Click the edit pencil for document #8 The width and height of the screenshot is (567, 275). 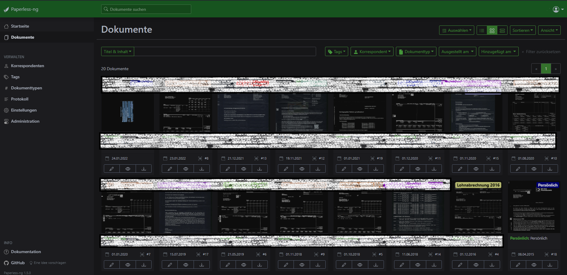pos(170,169)
